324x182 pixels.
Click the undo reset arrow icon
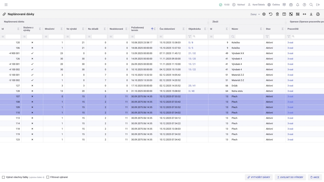pos(270,14)
